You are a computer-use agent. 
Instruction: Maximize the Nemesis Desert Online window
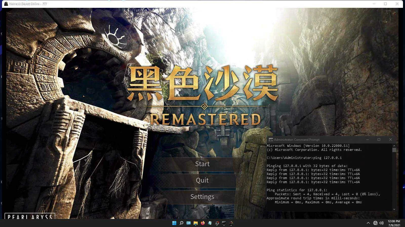[x=386, y=4]
